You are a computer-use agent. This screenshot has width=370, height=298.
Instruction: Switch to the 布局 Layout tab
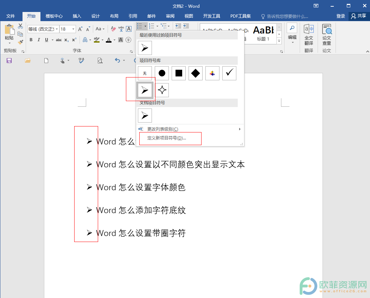click(114, 16)
